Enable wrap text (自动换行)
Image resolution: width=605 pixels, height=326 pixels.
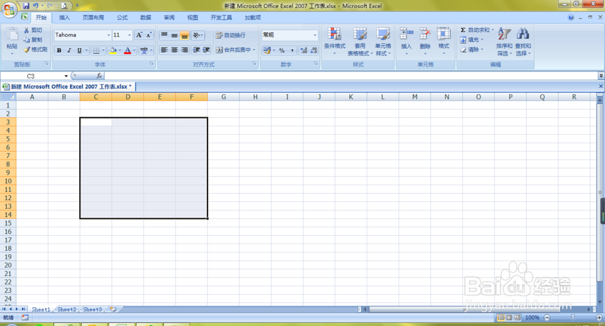tap(231, 35)
